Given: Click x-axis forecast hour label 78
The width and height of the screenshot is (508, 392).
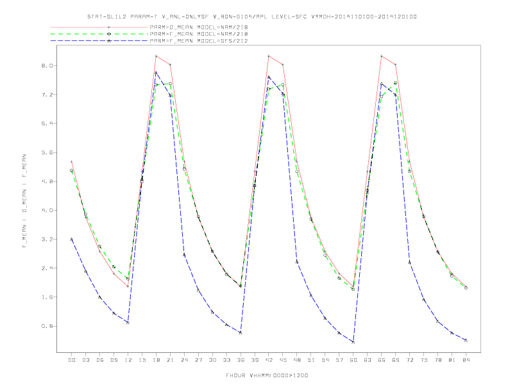Looking at the screenshot, I should click(x=438, y=360).
